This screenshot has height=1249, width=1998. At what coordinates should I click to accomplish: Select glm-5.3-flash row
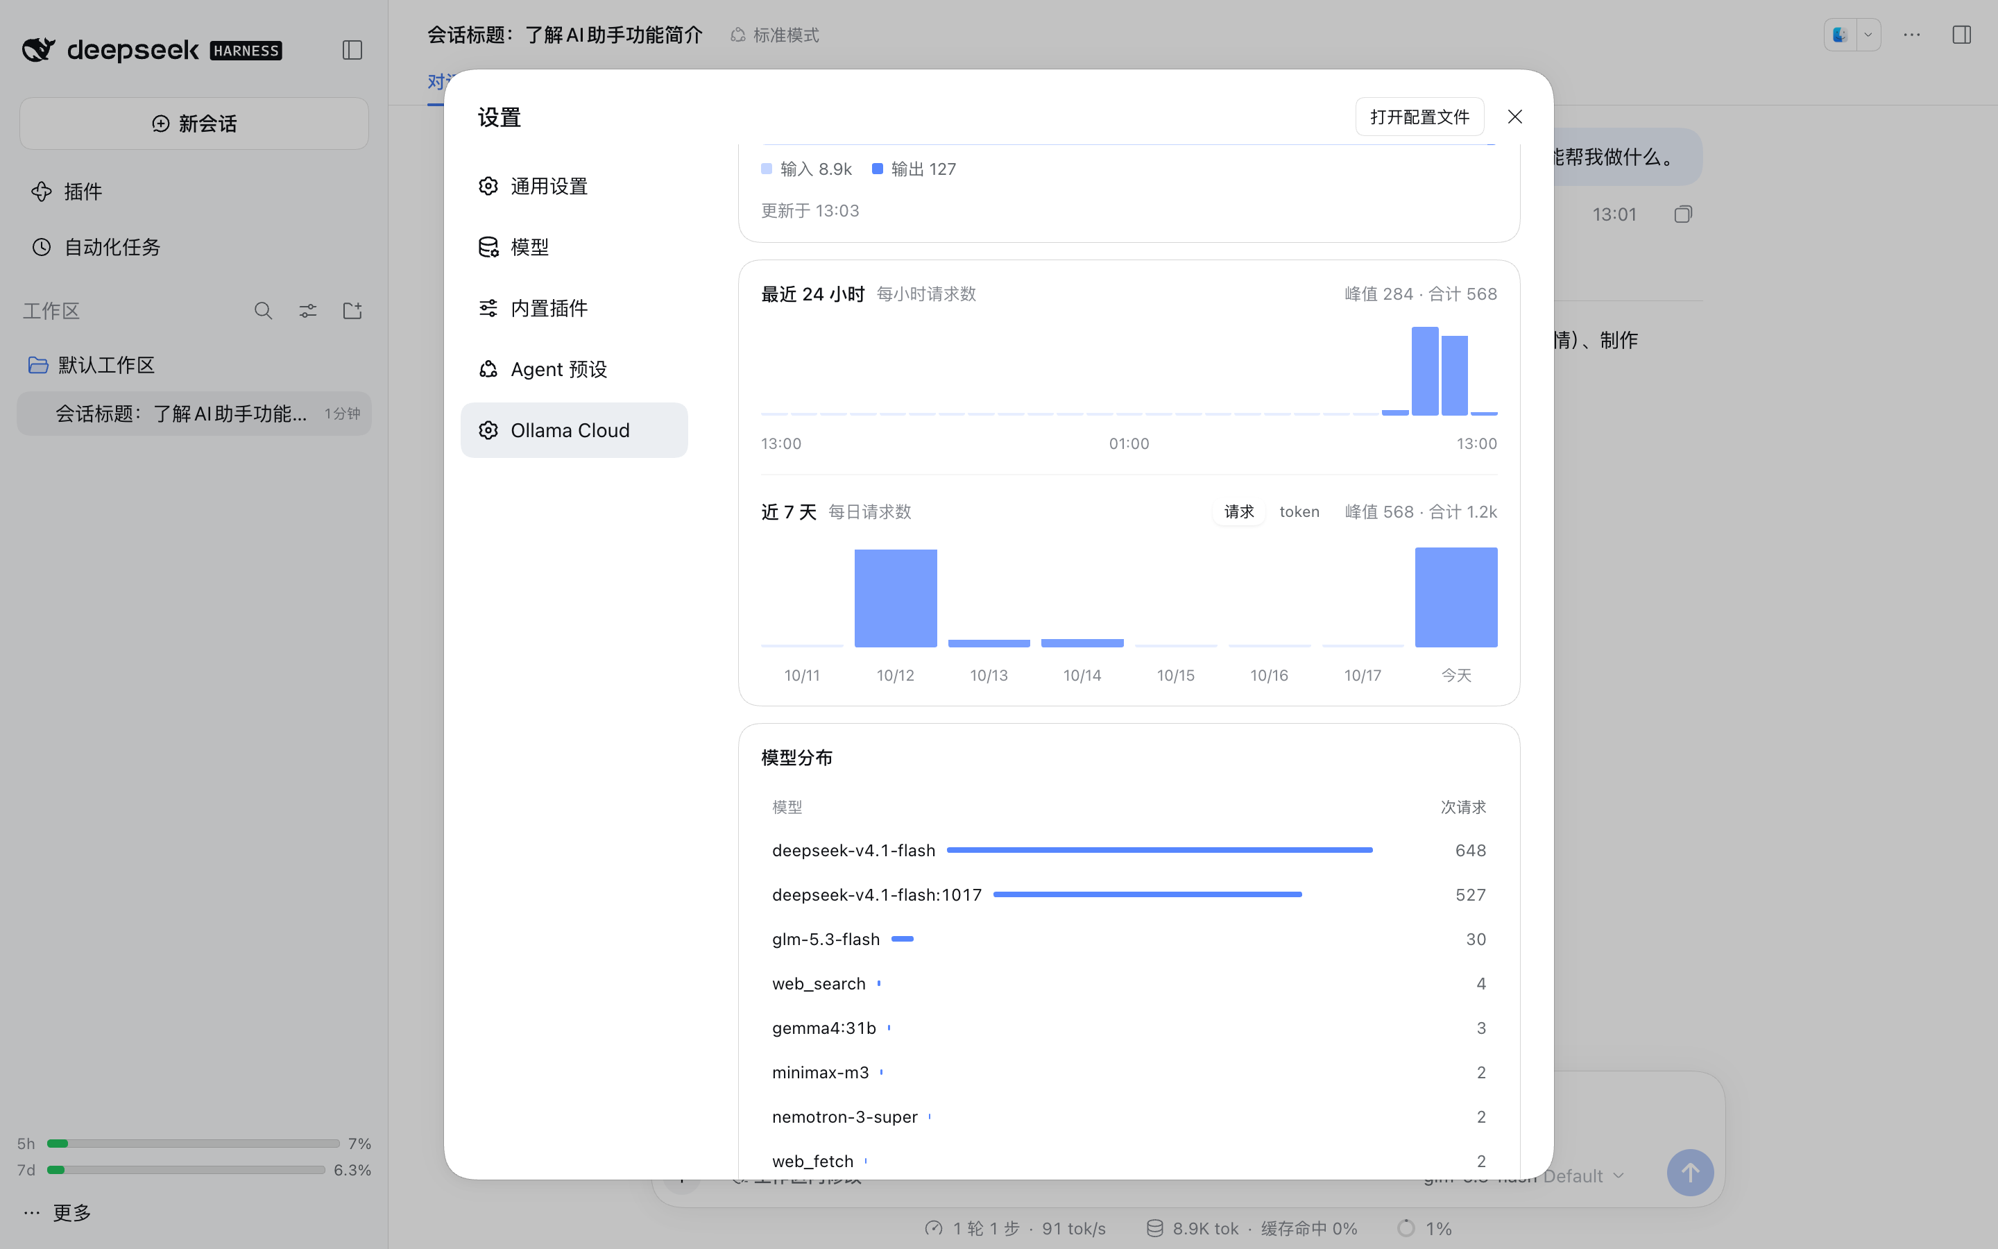(x=1129, y=940)
